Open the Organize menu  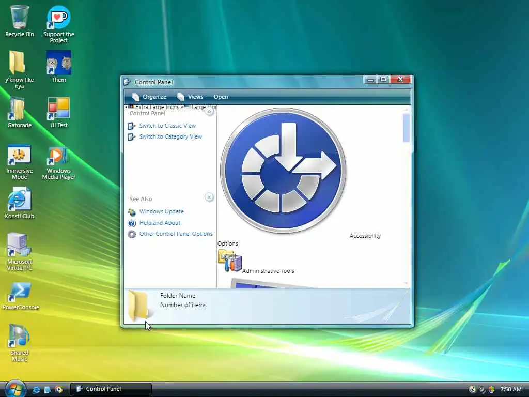pyautogui.click(x=149, y=97)
